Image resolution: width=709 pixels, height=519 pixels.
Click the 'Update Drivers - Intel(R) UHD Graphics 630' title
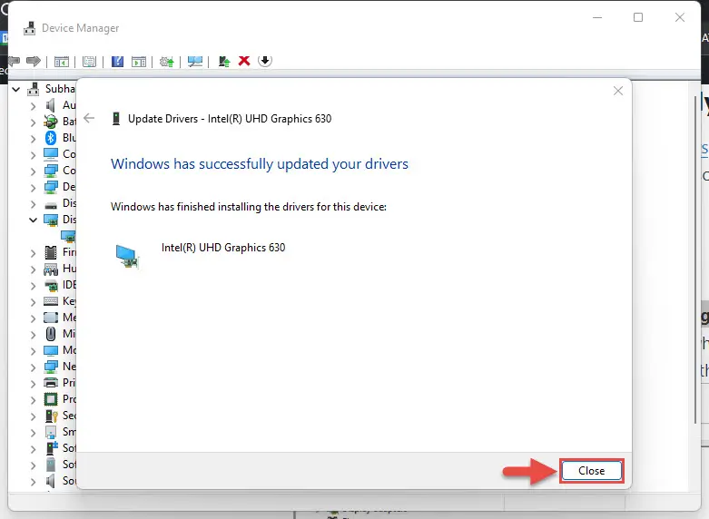230,119
